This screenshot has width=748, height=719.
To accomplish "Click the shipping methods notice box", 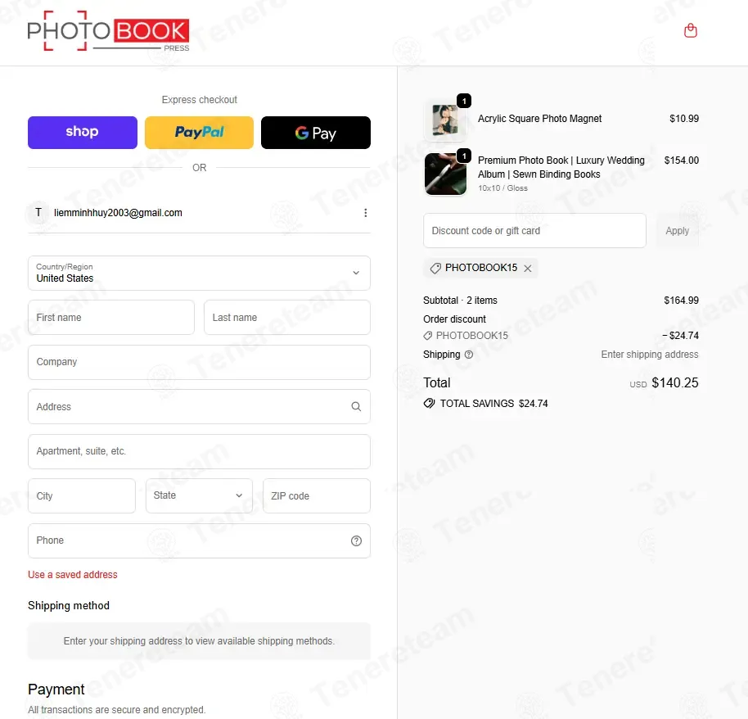I will [199, 641].
